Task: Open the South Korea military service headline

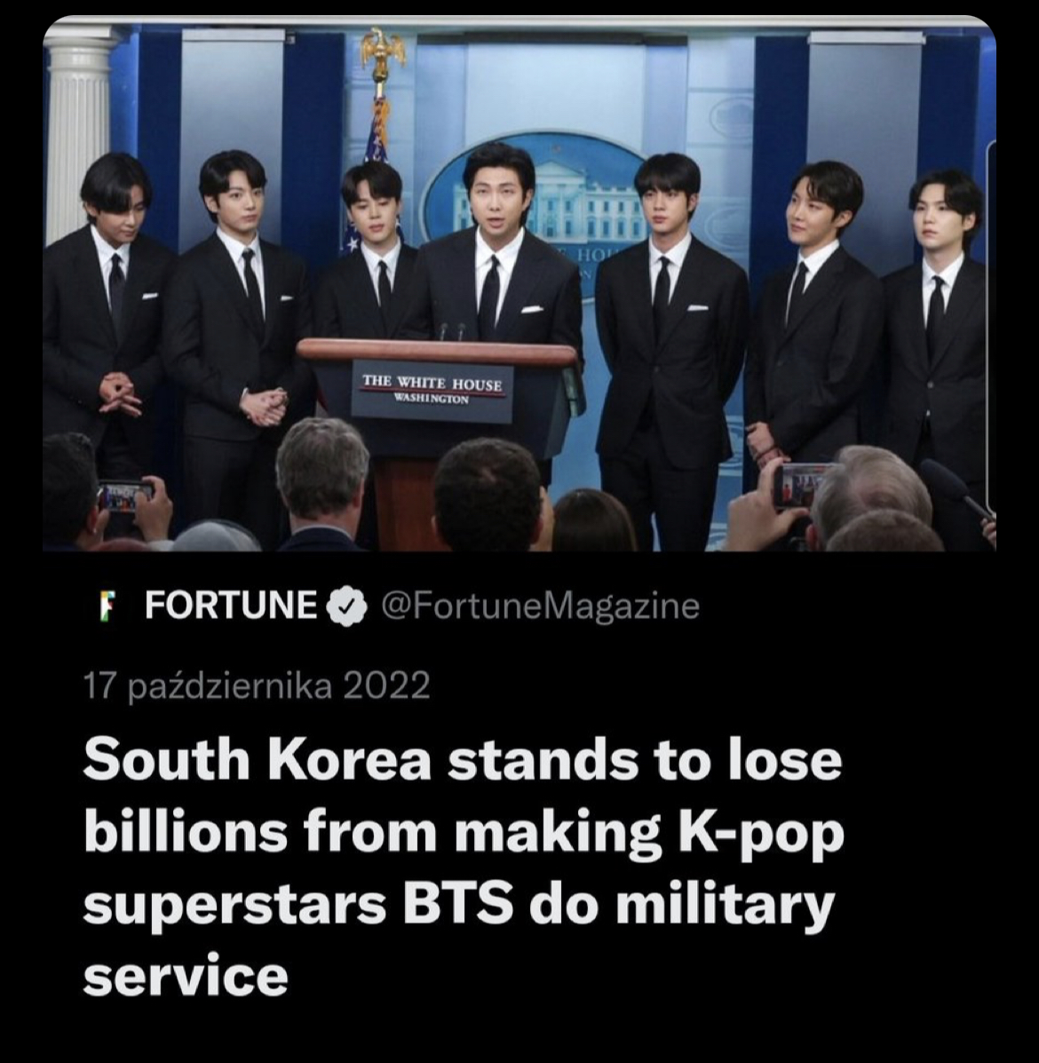Action: pyautogui.click(x=464, y=867)
